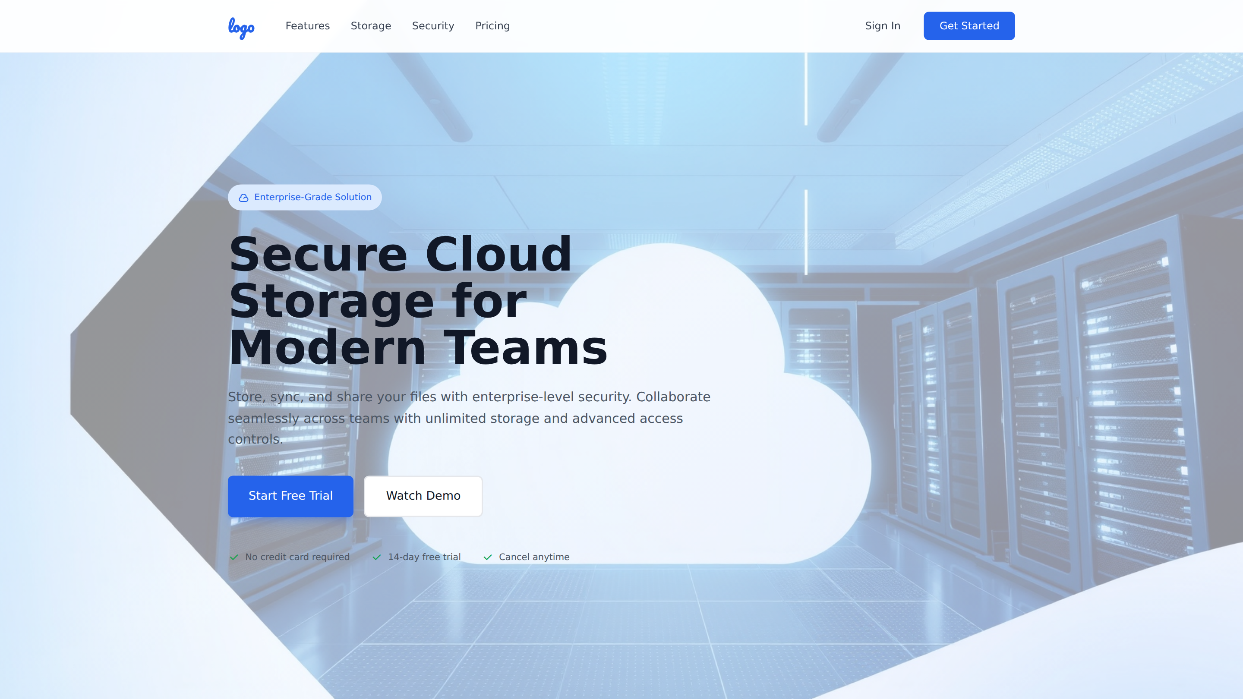Click the cloud icon in Enterprise-Grade badge
The height and width of the screenshot is (699, 1243).
coord(243,198)
